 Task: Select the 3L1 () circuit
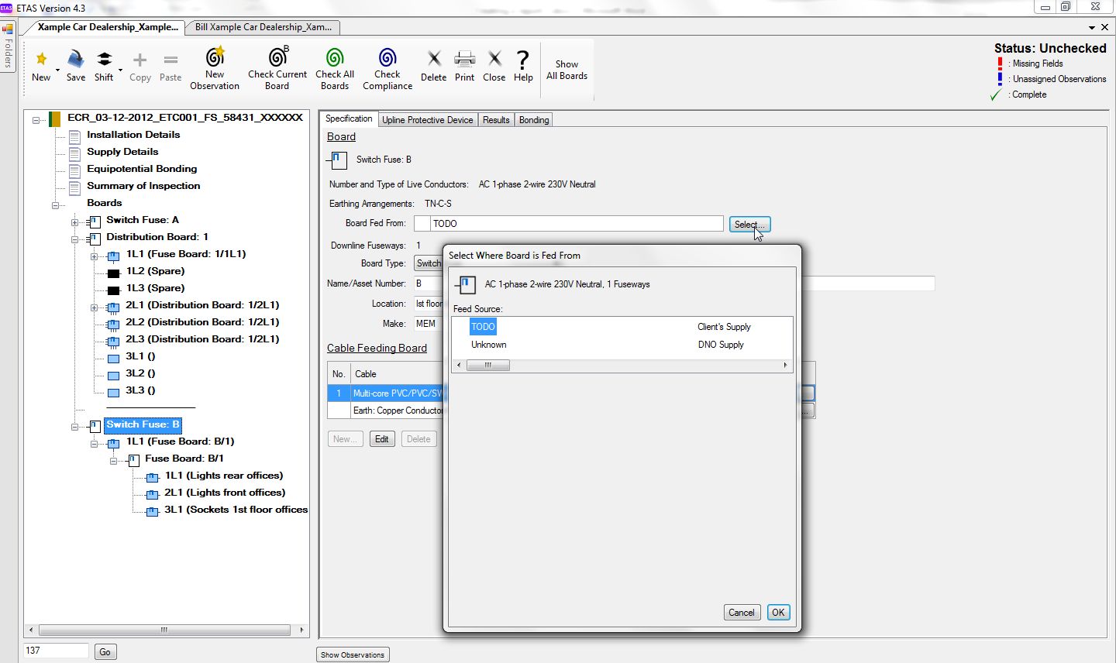140,356
